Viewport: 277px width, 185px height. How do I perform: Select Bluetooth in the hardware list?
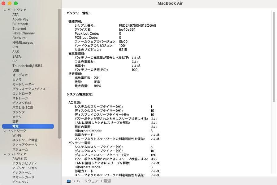click(20, 24)
